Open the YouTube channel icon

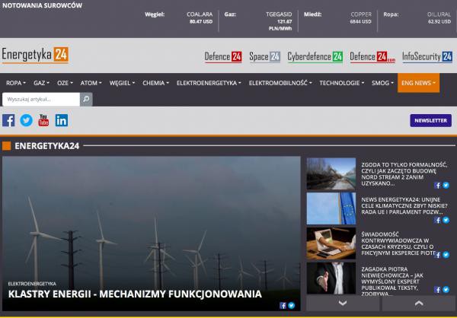pos(43,120)
